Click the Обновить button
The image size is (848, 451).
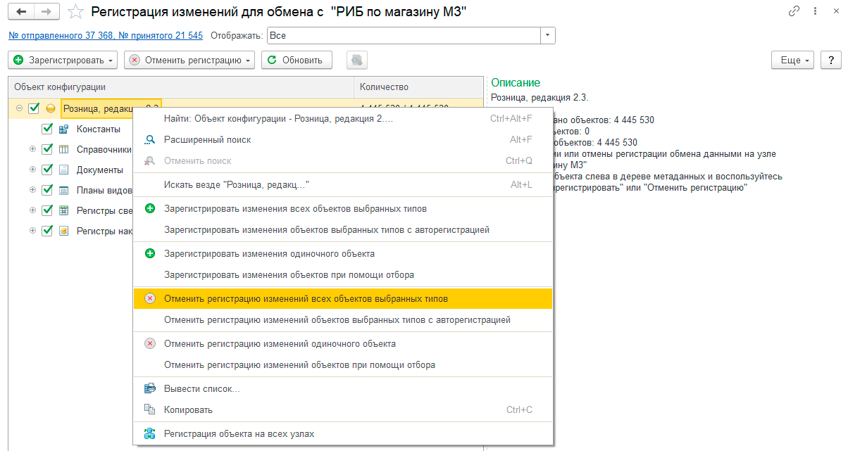(x=297, y=61)
